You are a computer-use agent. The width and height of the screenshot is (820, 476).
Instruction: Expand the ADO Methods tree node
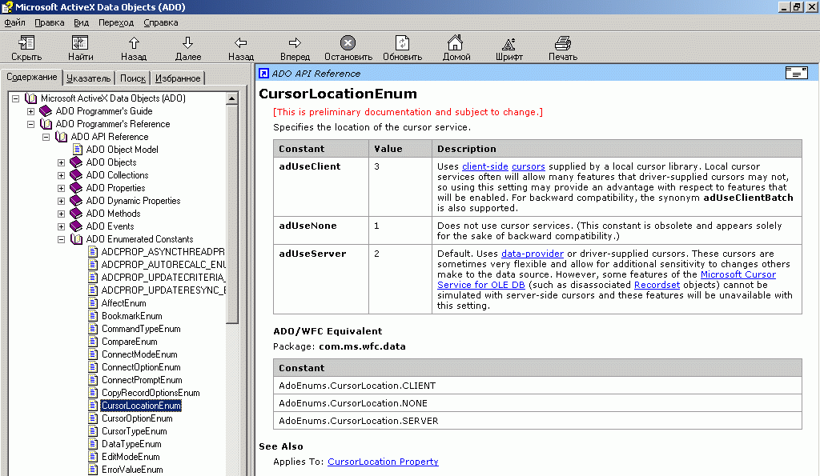click(61, 214)
